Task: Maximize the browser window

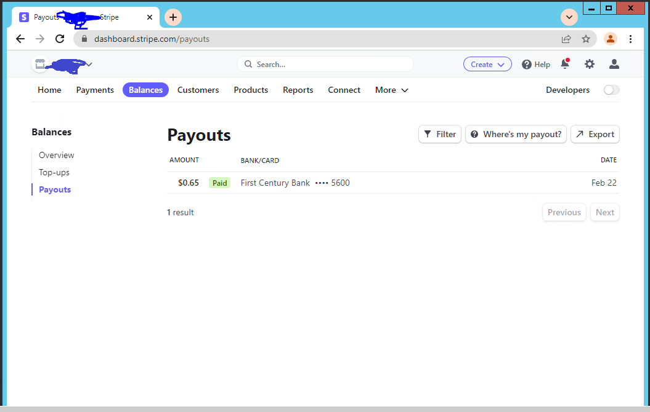Action: 609,8
